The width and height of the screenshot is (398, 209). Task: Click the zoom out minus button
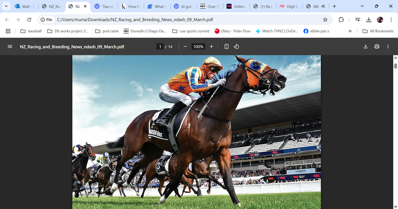185,47
